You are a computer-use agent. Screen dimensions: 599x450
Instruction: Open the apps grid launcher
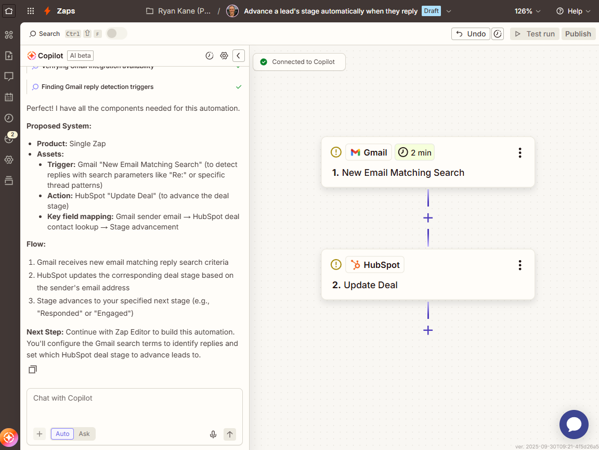[x=31, y=11]
